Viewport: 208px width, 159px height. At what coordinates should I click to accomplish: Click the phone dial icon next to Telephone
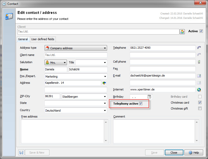click(199, 48)
